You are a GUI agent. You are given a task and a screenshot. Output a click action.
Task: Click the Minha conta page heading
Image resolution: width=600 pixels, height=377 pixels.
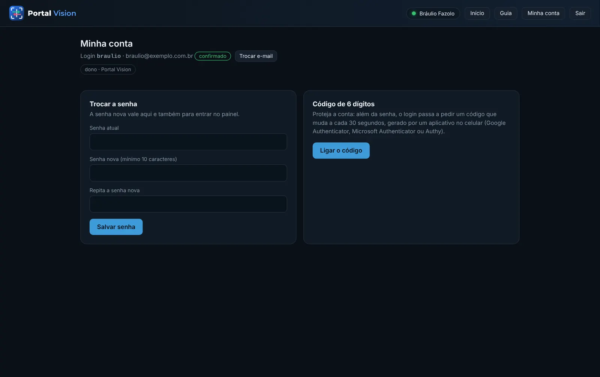click(106, 43)
